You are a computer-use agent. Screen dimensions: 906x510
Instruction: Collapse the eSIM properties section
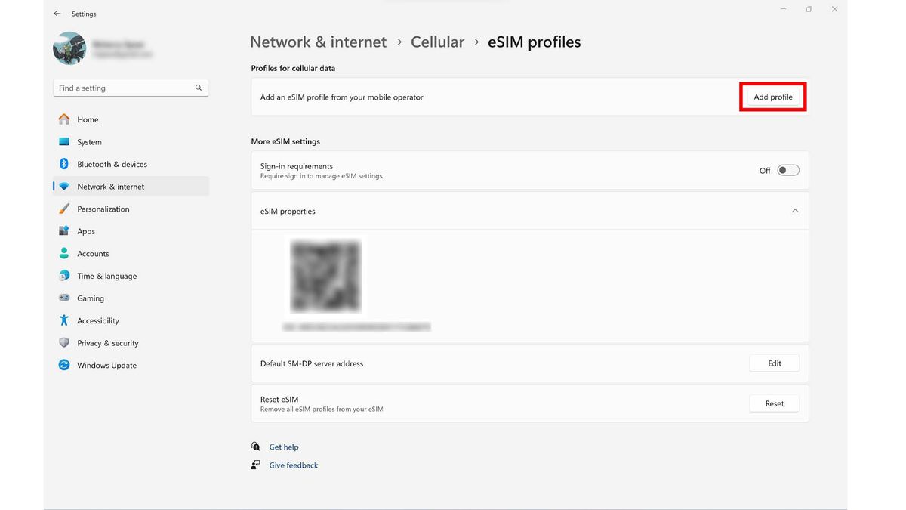794,211
